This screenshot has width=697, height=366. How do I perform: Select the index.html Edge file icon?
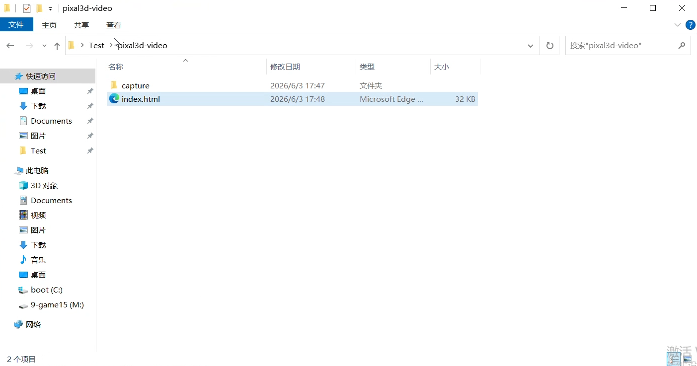pos(114,99)
